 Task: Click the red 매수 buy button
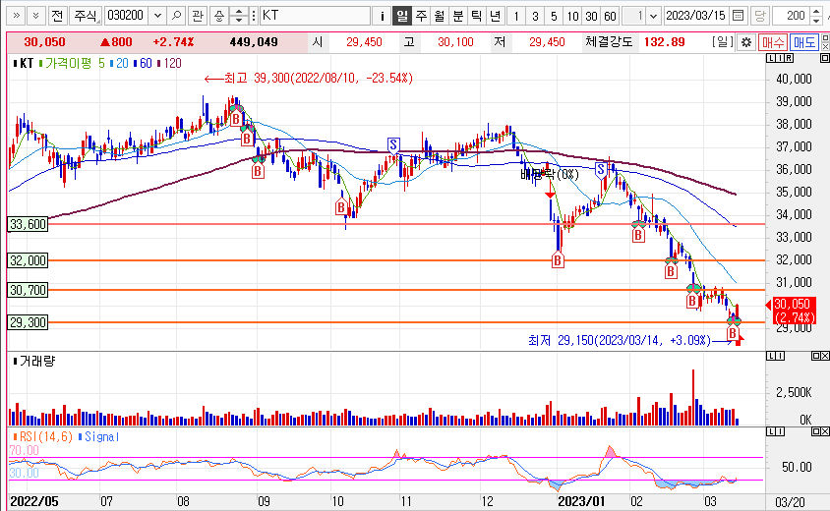(772, 42)
